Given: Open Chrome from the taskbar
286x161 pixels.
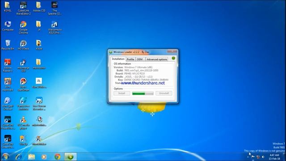Looking at the screenshot, I should [58, 157].
